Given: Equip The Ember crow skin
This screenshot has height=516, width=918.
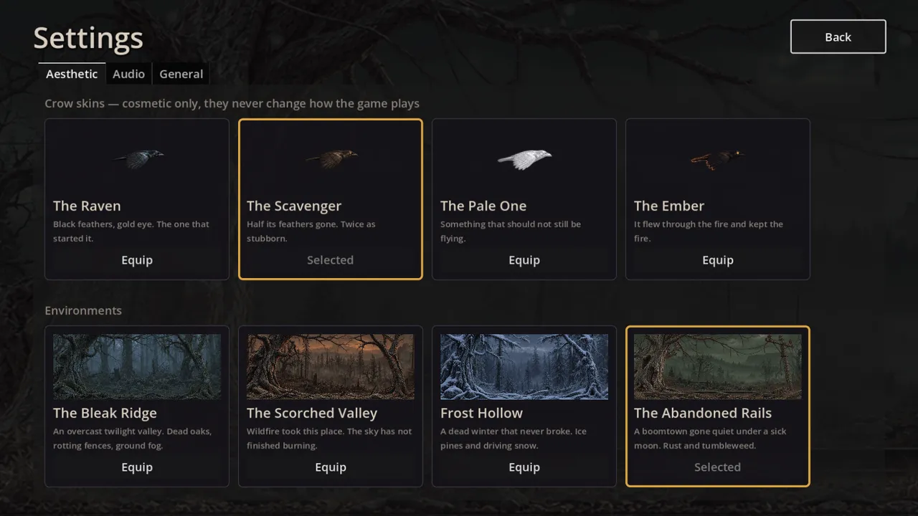Looking at the screenshot, I should (718, 260).
